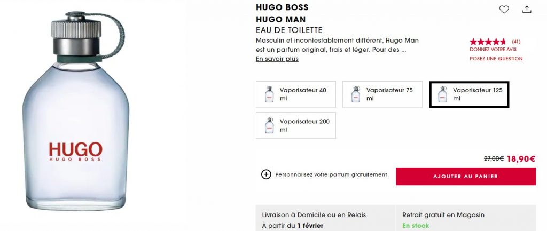Follow the Posez une question link
This screenshot has height=231, width=547.
[496, 59]
